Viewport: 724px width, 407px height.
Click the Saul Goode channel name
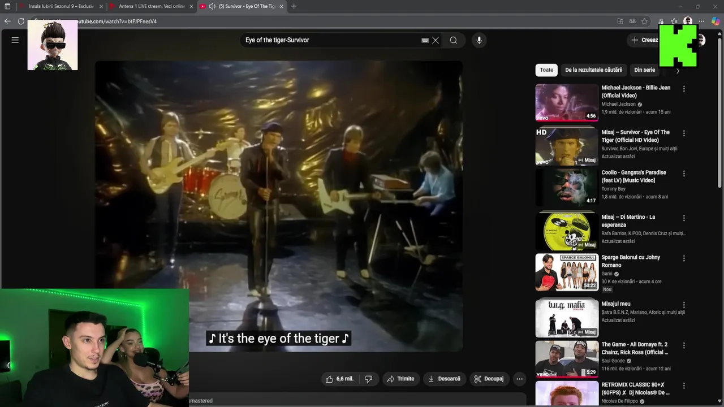point(613,361)
